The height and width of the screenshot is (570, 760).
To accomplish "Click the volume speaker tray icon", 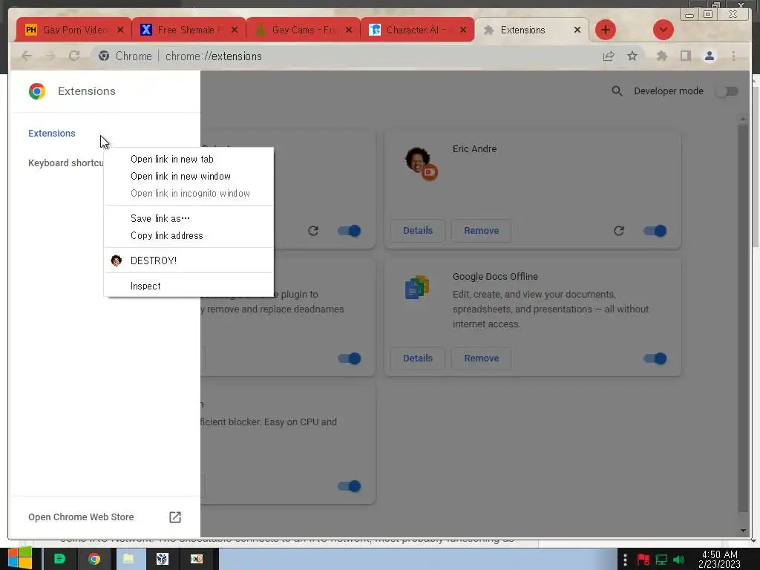I will click(679, 560).
